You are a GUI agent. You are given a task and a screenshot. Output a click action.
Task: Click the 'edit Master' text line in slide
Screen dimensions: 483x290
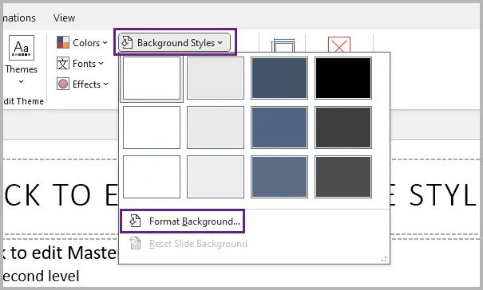click(x=61, y=253)
